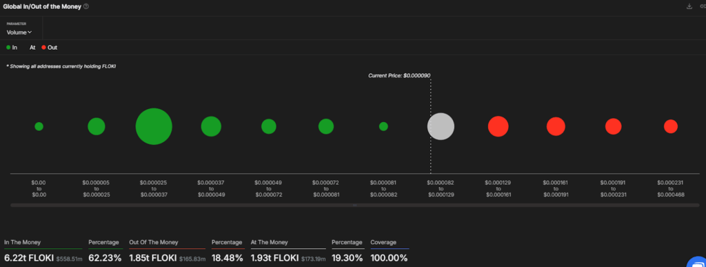Select the largest green bubble $0.000025 to $0.000037

pyautogui.click(x=154, y=126)
